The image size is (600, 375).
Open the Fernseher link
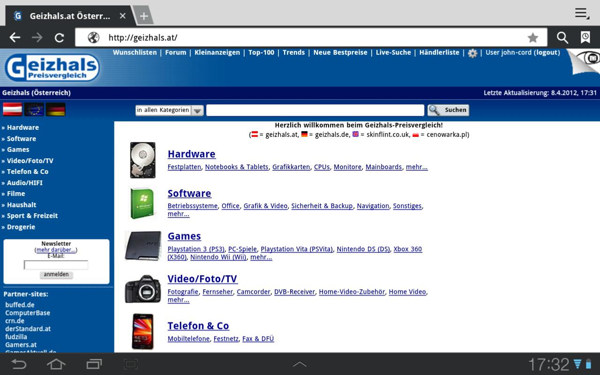point(218,292)
